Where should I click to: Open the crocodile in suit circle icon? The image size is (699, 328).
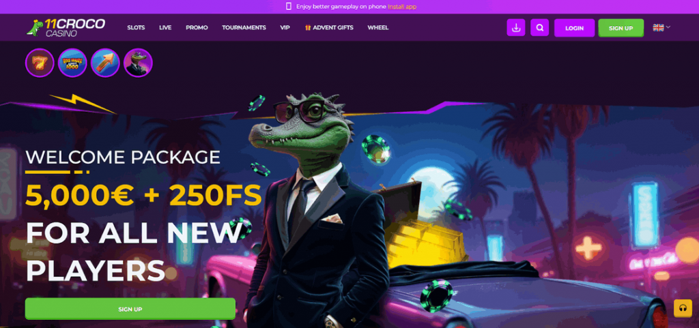coord(138,63)
